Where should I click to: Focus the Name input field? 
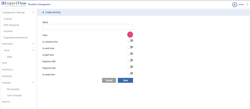coord(87,27)
